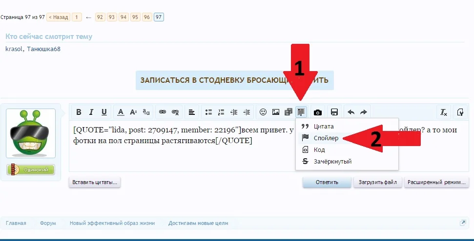Click inside the reply text editor
Screen dimensions: 474x241
[x=269, y=146]
